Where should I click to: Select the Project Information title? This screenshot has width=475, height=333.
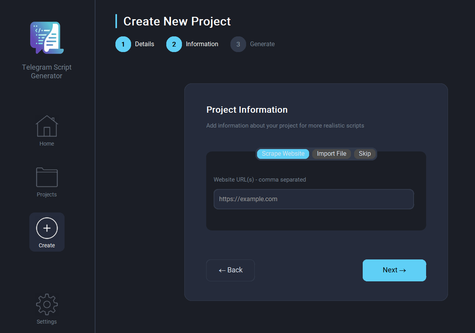click(x=247, y=110)
